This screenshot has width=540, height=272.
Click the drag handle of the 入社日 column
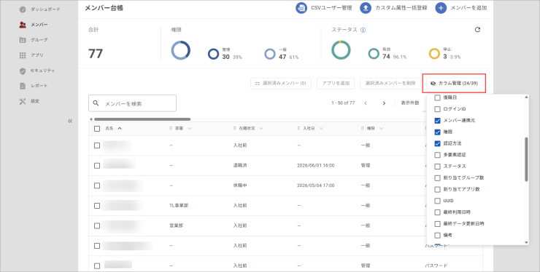298,129
